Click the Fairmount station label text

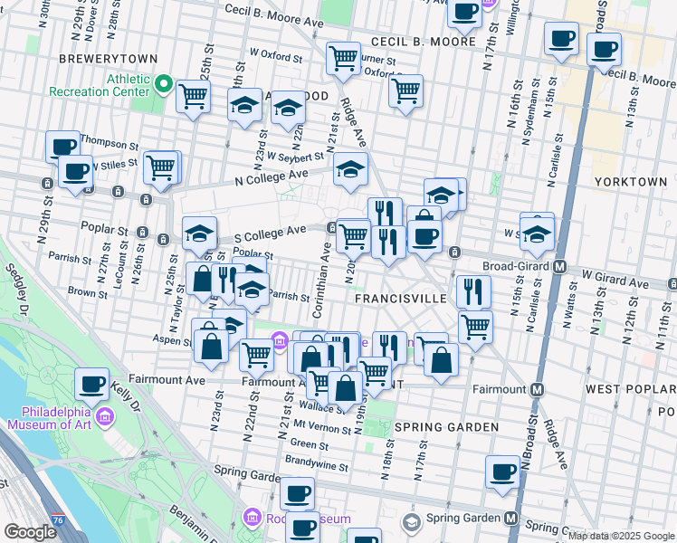(500, 389)
